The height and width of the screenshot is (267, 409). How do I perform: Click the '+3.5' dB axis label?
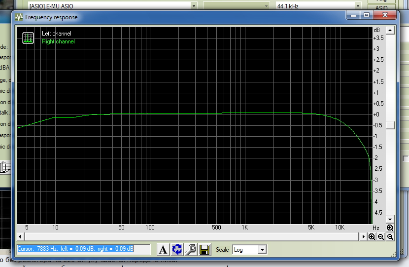(378, 38)
